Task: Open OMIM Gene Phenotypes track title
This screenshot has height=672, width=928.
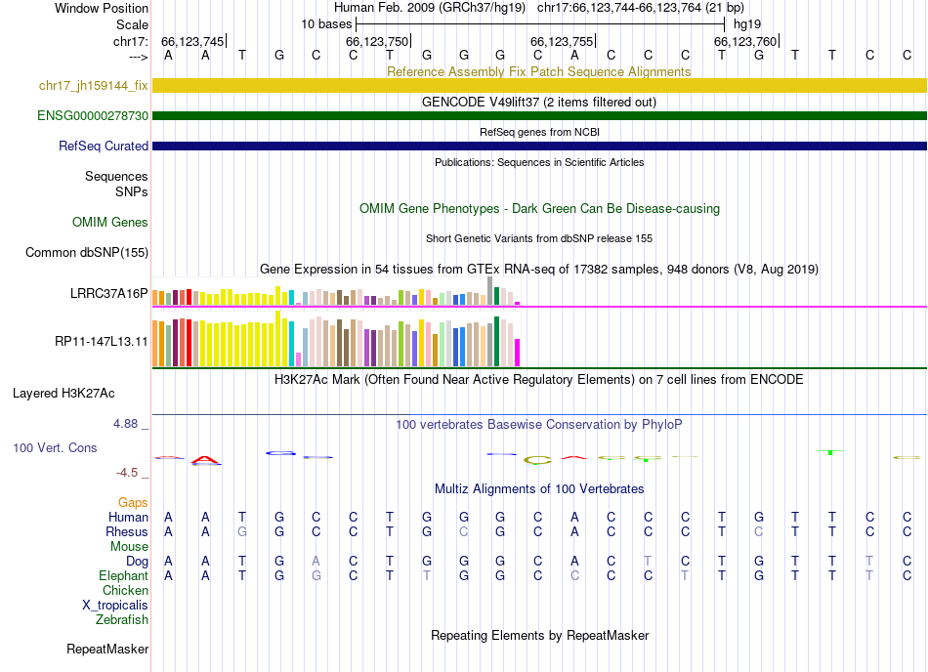Action: click(x=539, y=208)
